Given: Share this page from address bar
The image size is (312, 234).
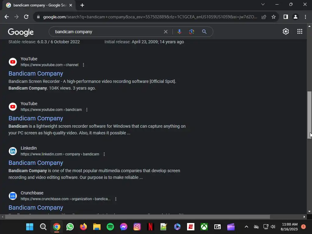Looking at the screenshot, I should [264, 17].
